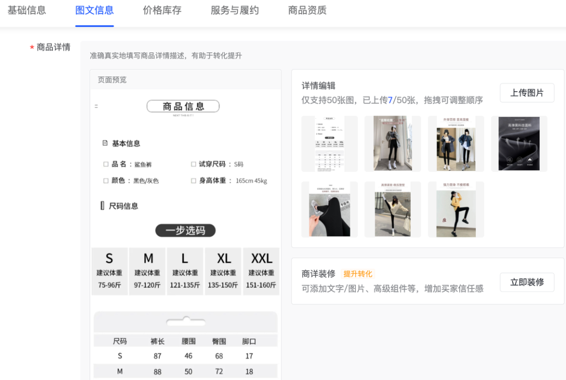The image size is (566, 380).
Task: Select the yellow sweater model thumbnail
Action: [x=456, y=209]
